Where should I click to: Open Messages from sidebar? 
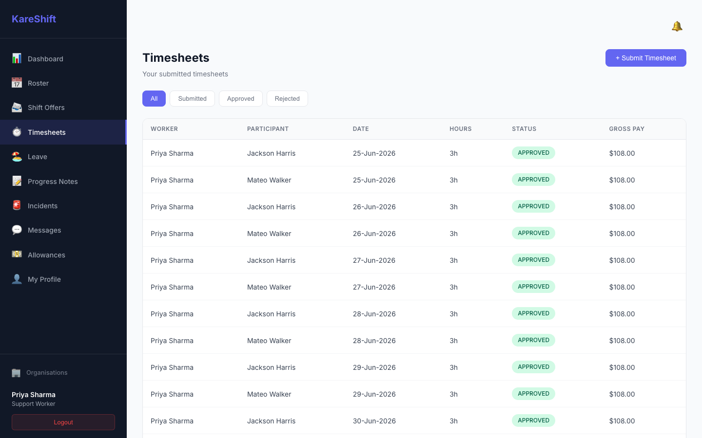pos(63,230)
